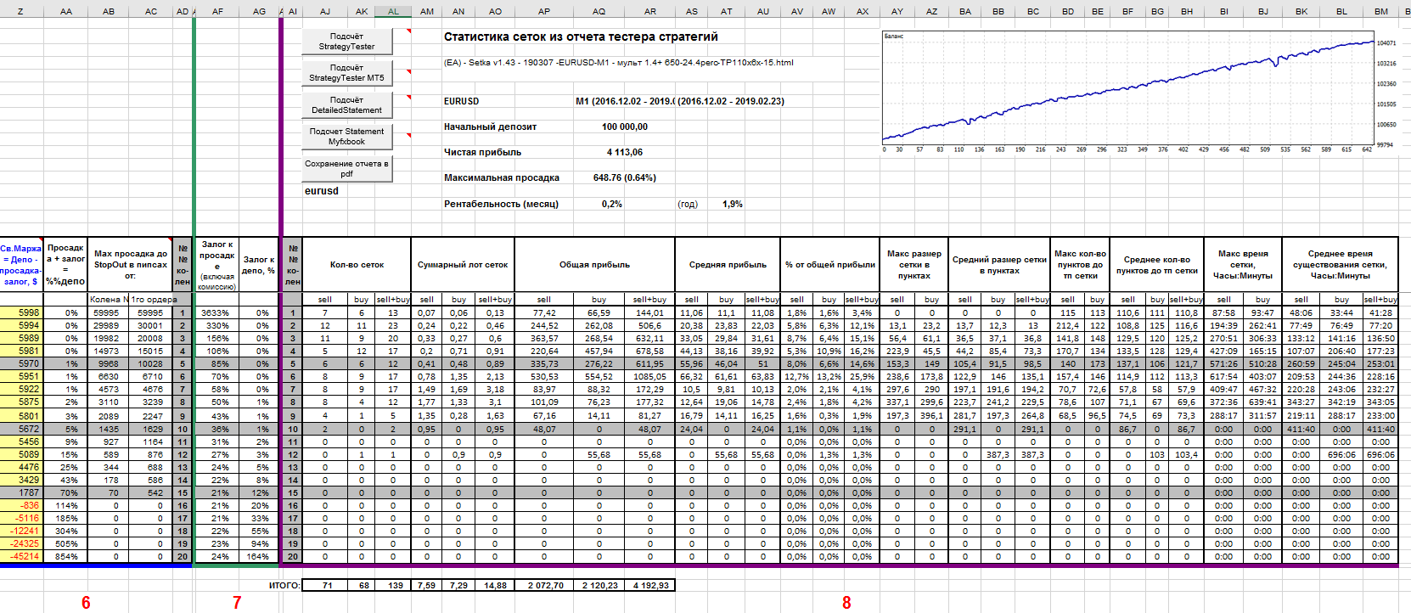Click title 'Статистика сеток из отчета тестера стратегий'
This screenshot has height=613, width=1411.
point(581,37)
